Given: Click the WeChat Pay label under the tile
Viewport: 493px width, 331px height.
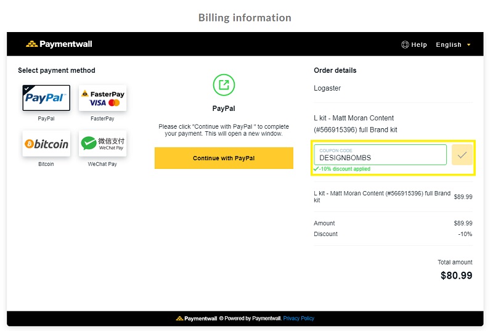Looking at the screenshot, I should coord(102,164).
